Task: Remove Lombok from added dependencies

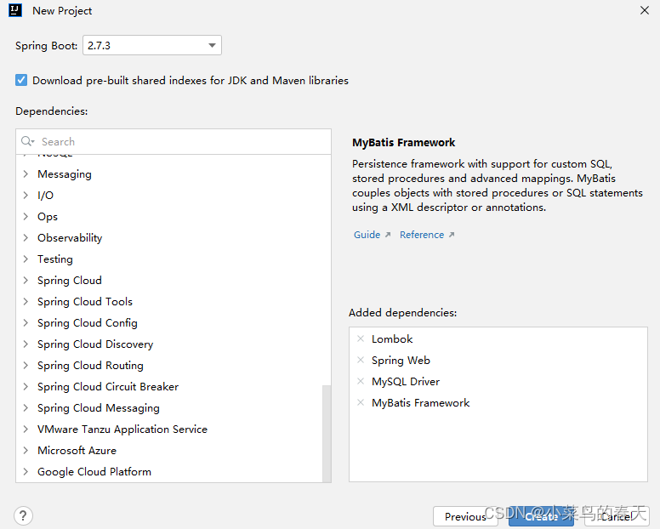Action: pyautogui.click(x=361, y=338)
